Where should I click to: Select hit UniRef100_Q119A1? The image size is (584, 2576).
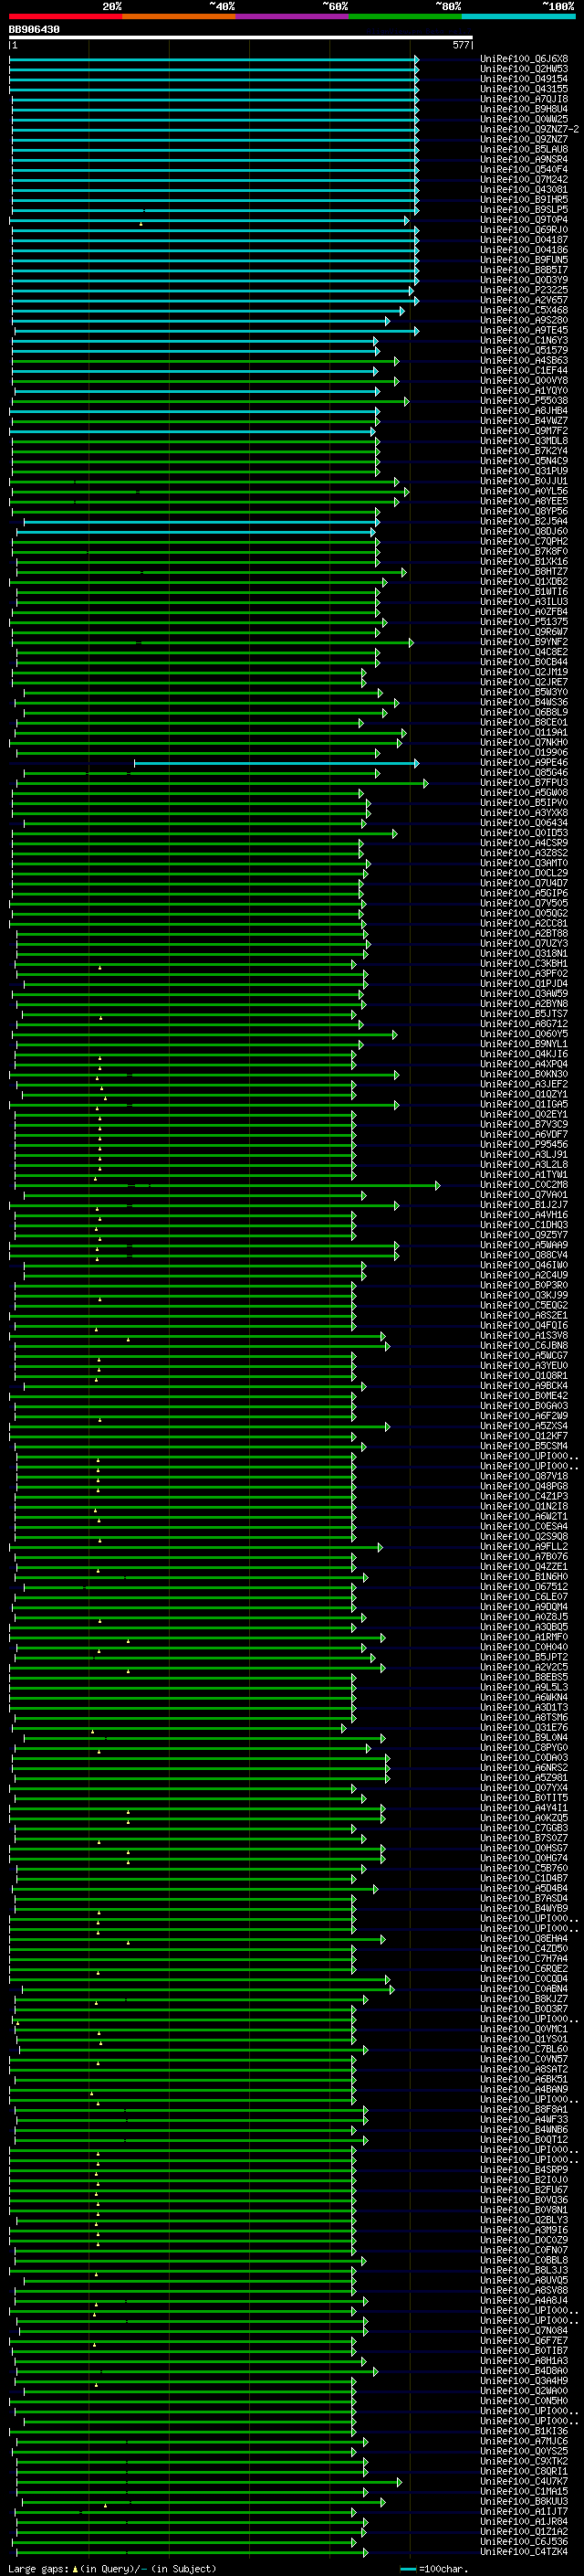[524, 732]
